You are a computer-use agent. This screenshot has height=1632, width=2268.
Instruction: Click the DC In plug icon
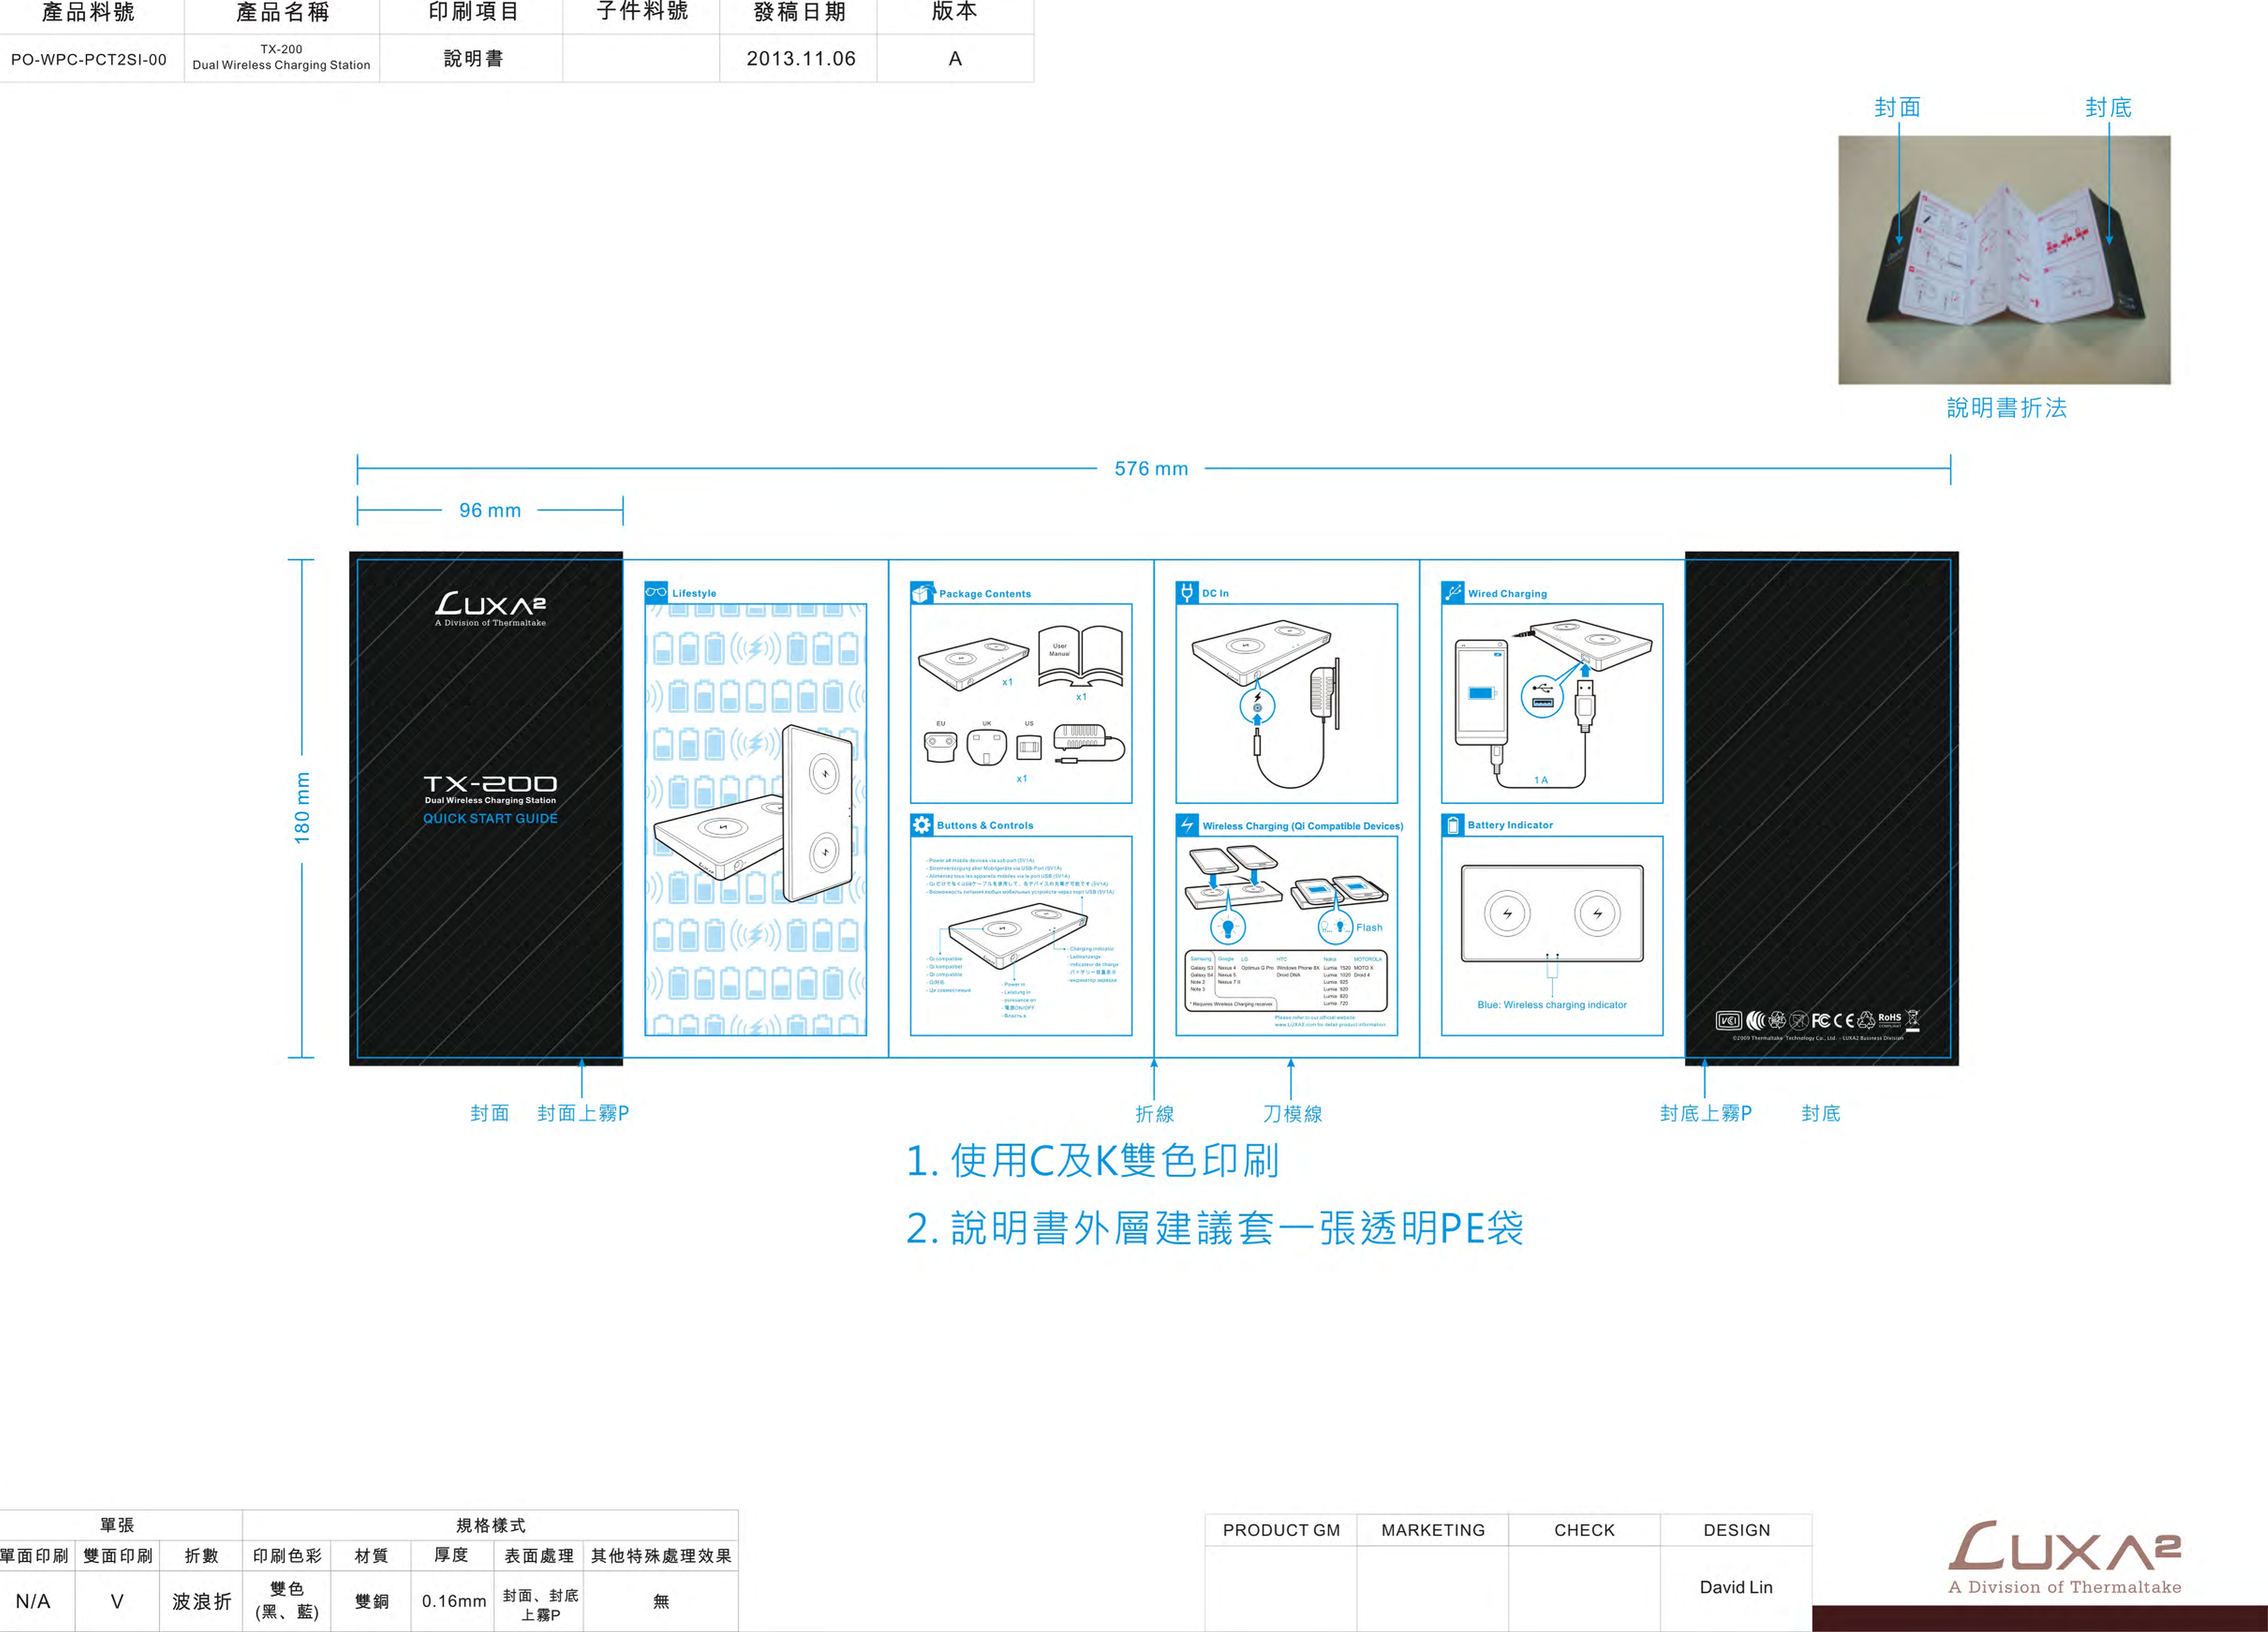pyautogui.click(x=1187, y=592)
